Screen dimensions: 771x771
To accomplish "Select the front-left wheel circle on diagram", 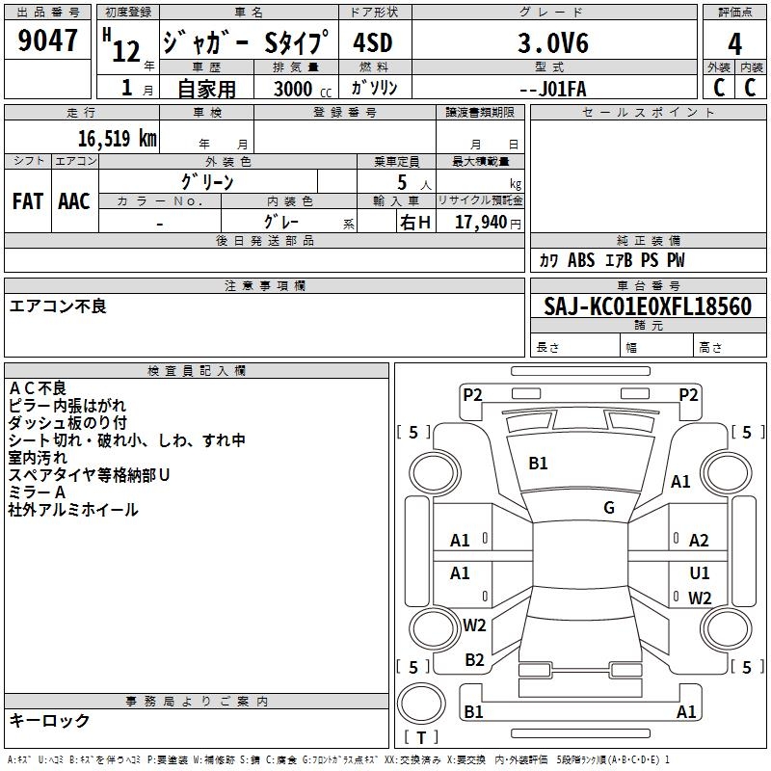I will pos(435,473).
